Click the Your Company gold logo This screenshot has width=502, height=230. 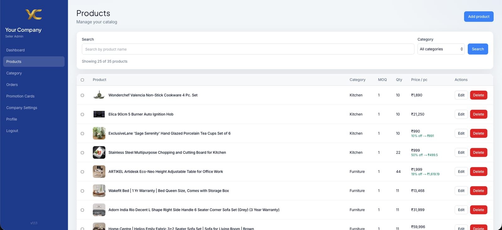click(34, 14)
